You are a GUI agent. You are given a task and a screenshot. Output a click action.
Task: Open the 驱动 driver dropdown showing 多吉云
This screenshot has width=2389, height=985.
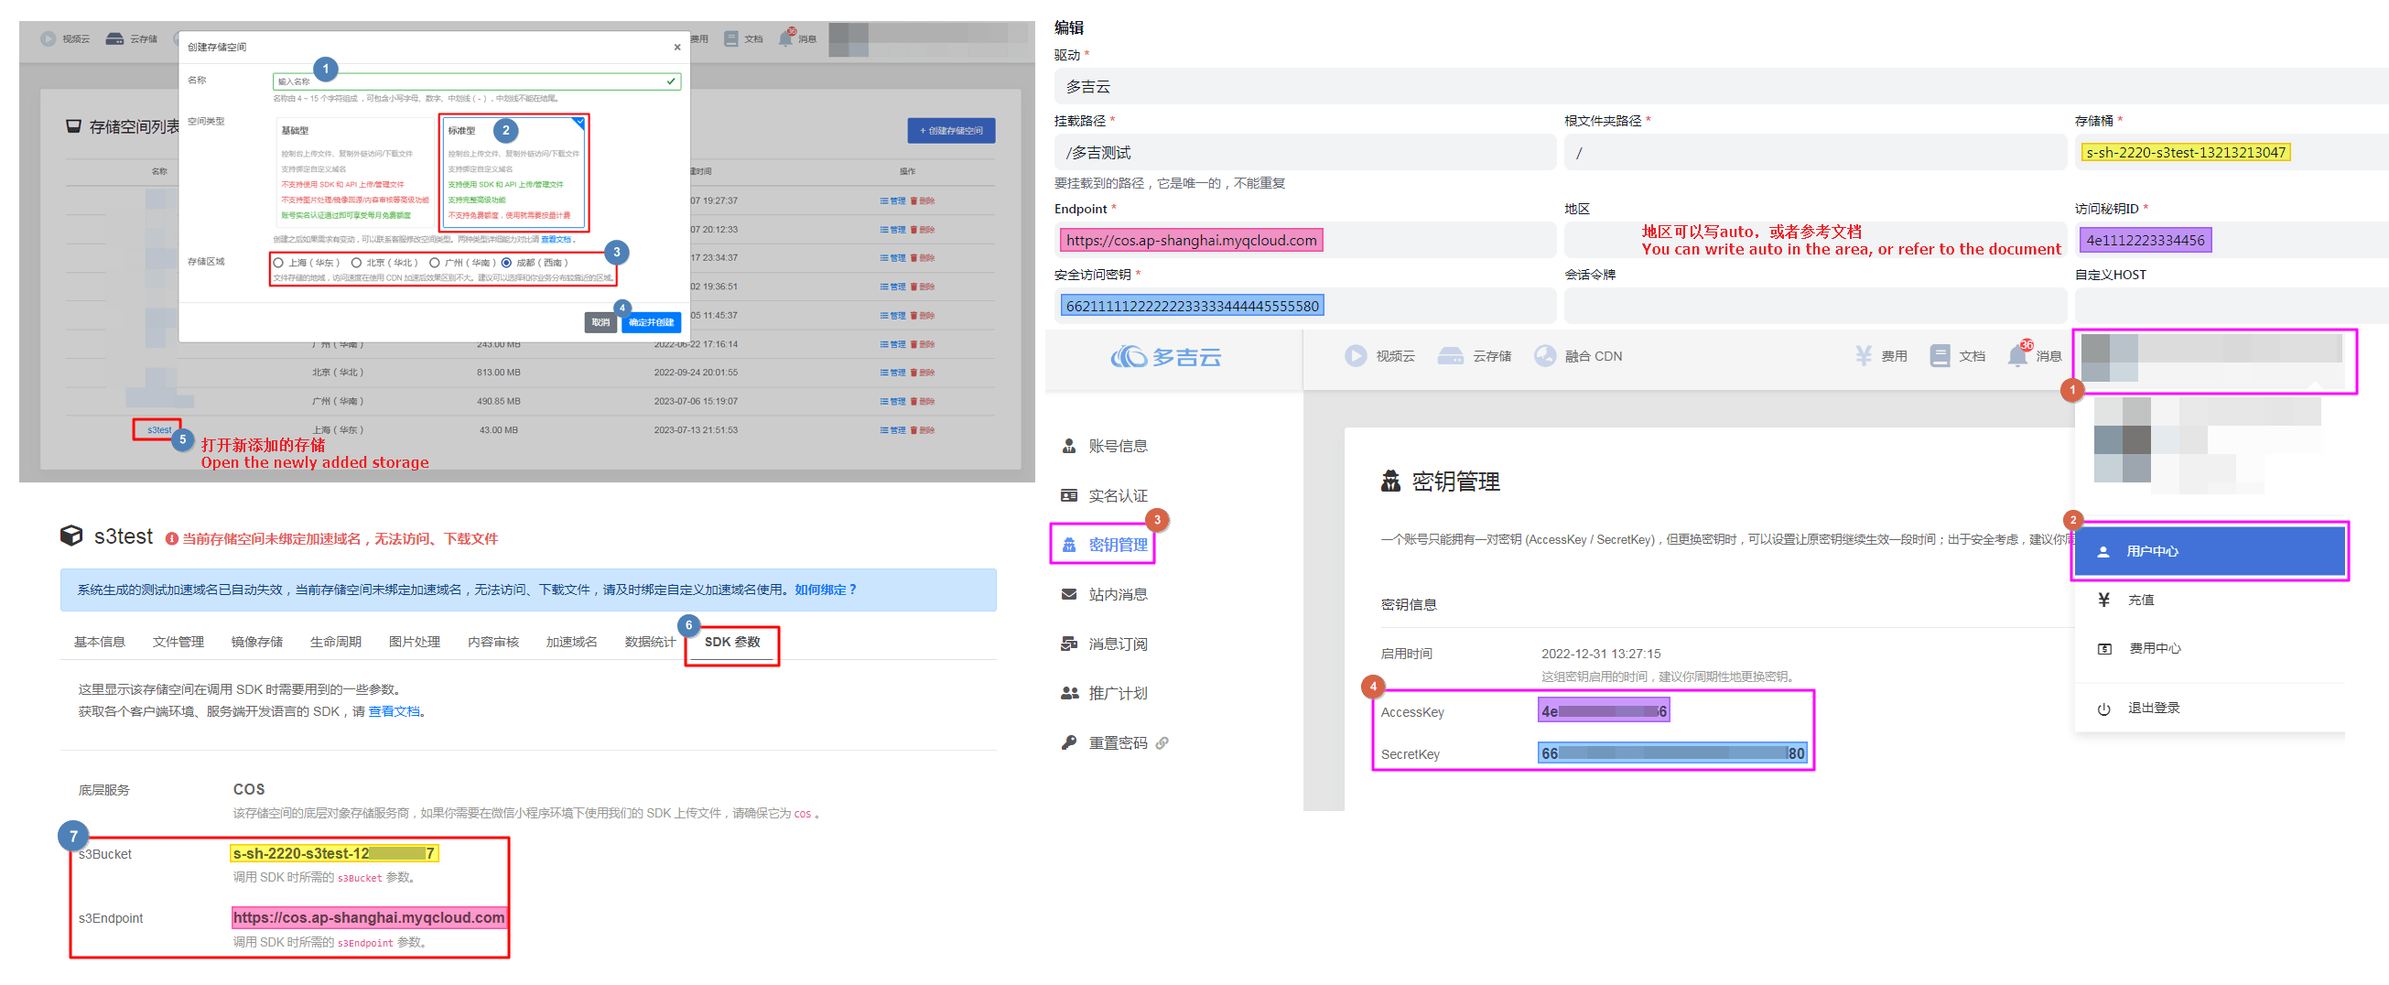pyautogui.click(x=1715, y=86)
